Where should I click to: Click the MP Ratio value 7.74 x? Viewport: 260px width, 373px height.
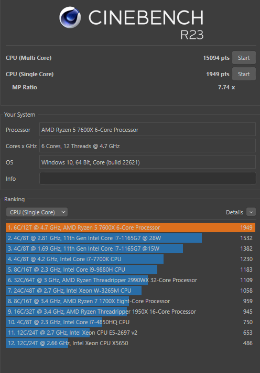[x=226, y=87]
